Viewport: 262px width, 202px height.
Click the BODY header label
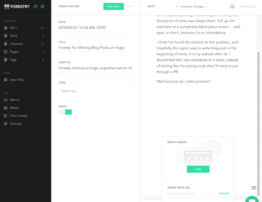tap(151, 6)
